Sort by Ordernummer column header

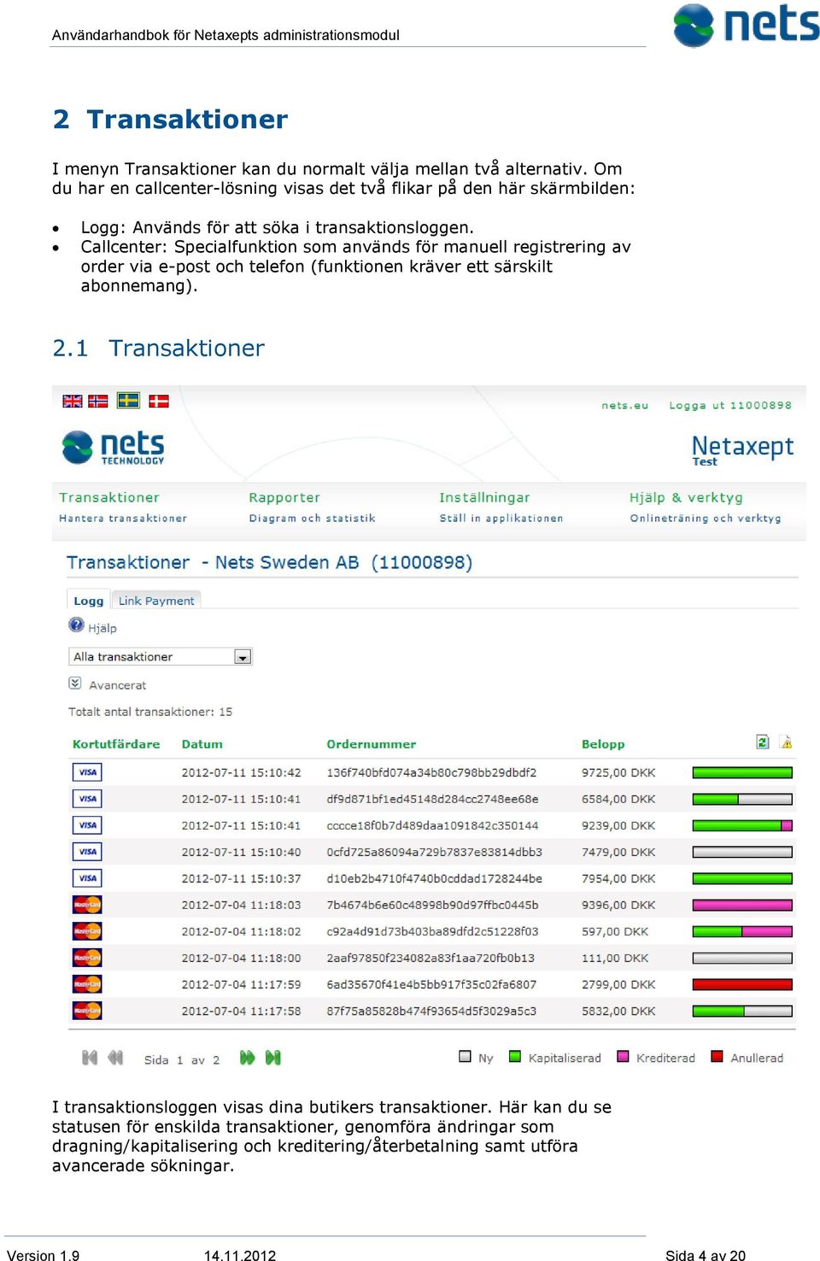click(x=371, y=744)
